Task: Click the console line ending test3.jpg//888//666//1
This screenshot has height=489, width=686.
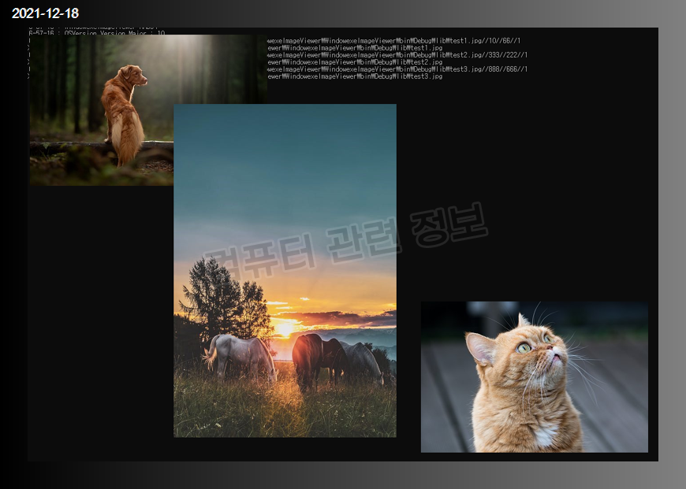Action: [397, 69]
